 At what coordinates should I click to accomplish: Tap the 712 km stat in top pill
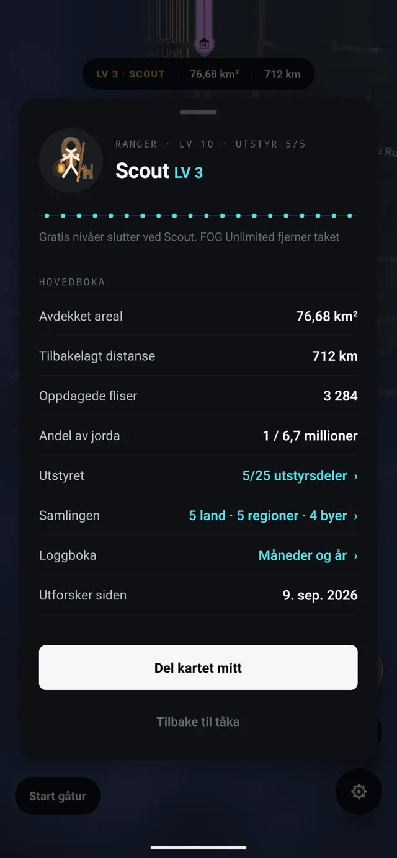pos(282,74)
